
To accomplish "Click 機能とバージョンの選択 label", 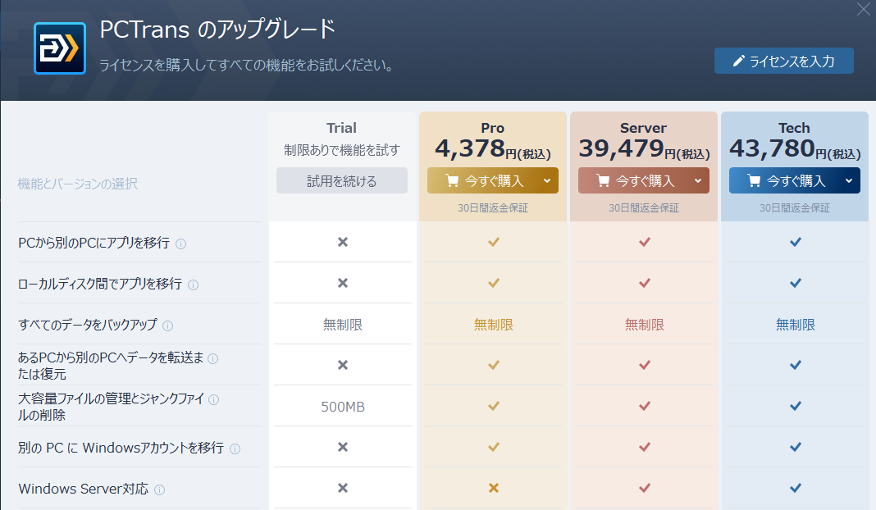I will [x=78, y=184].
